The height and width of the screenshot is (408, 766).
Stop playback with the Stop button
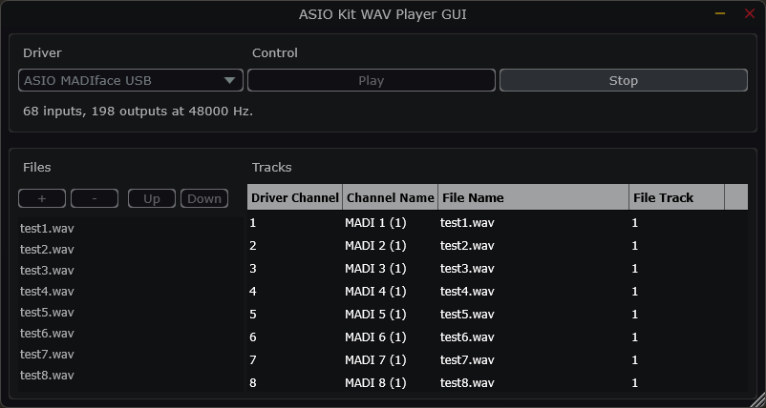click(624, 80)
